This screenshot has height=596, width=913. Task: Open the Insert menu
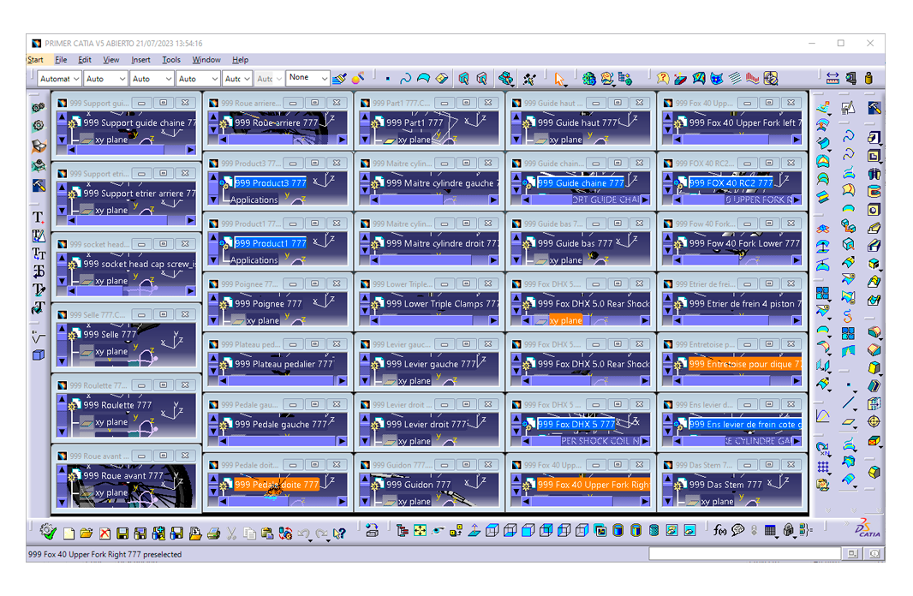(140, 60)
